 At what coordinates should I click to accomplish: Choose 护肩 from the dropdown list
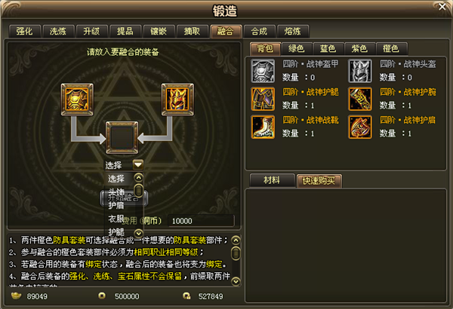pos(116,206)
